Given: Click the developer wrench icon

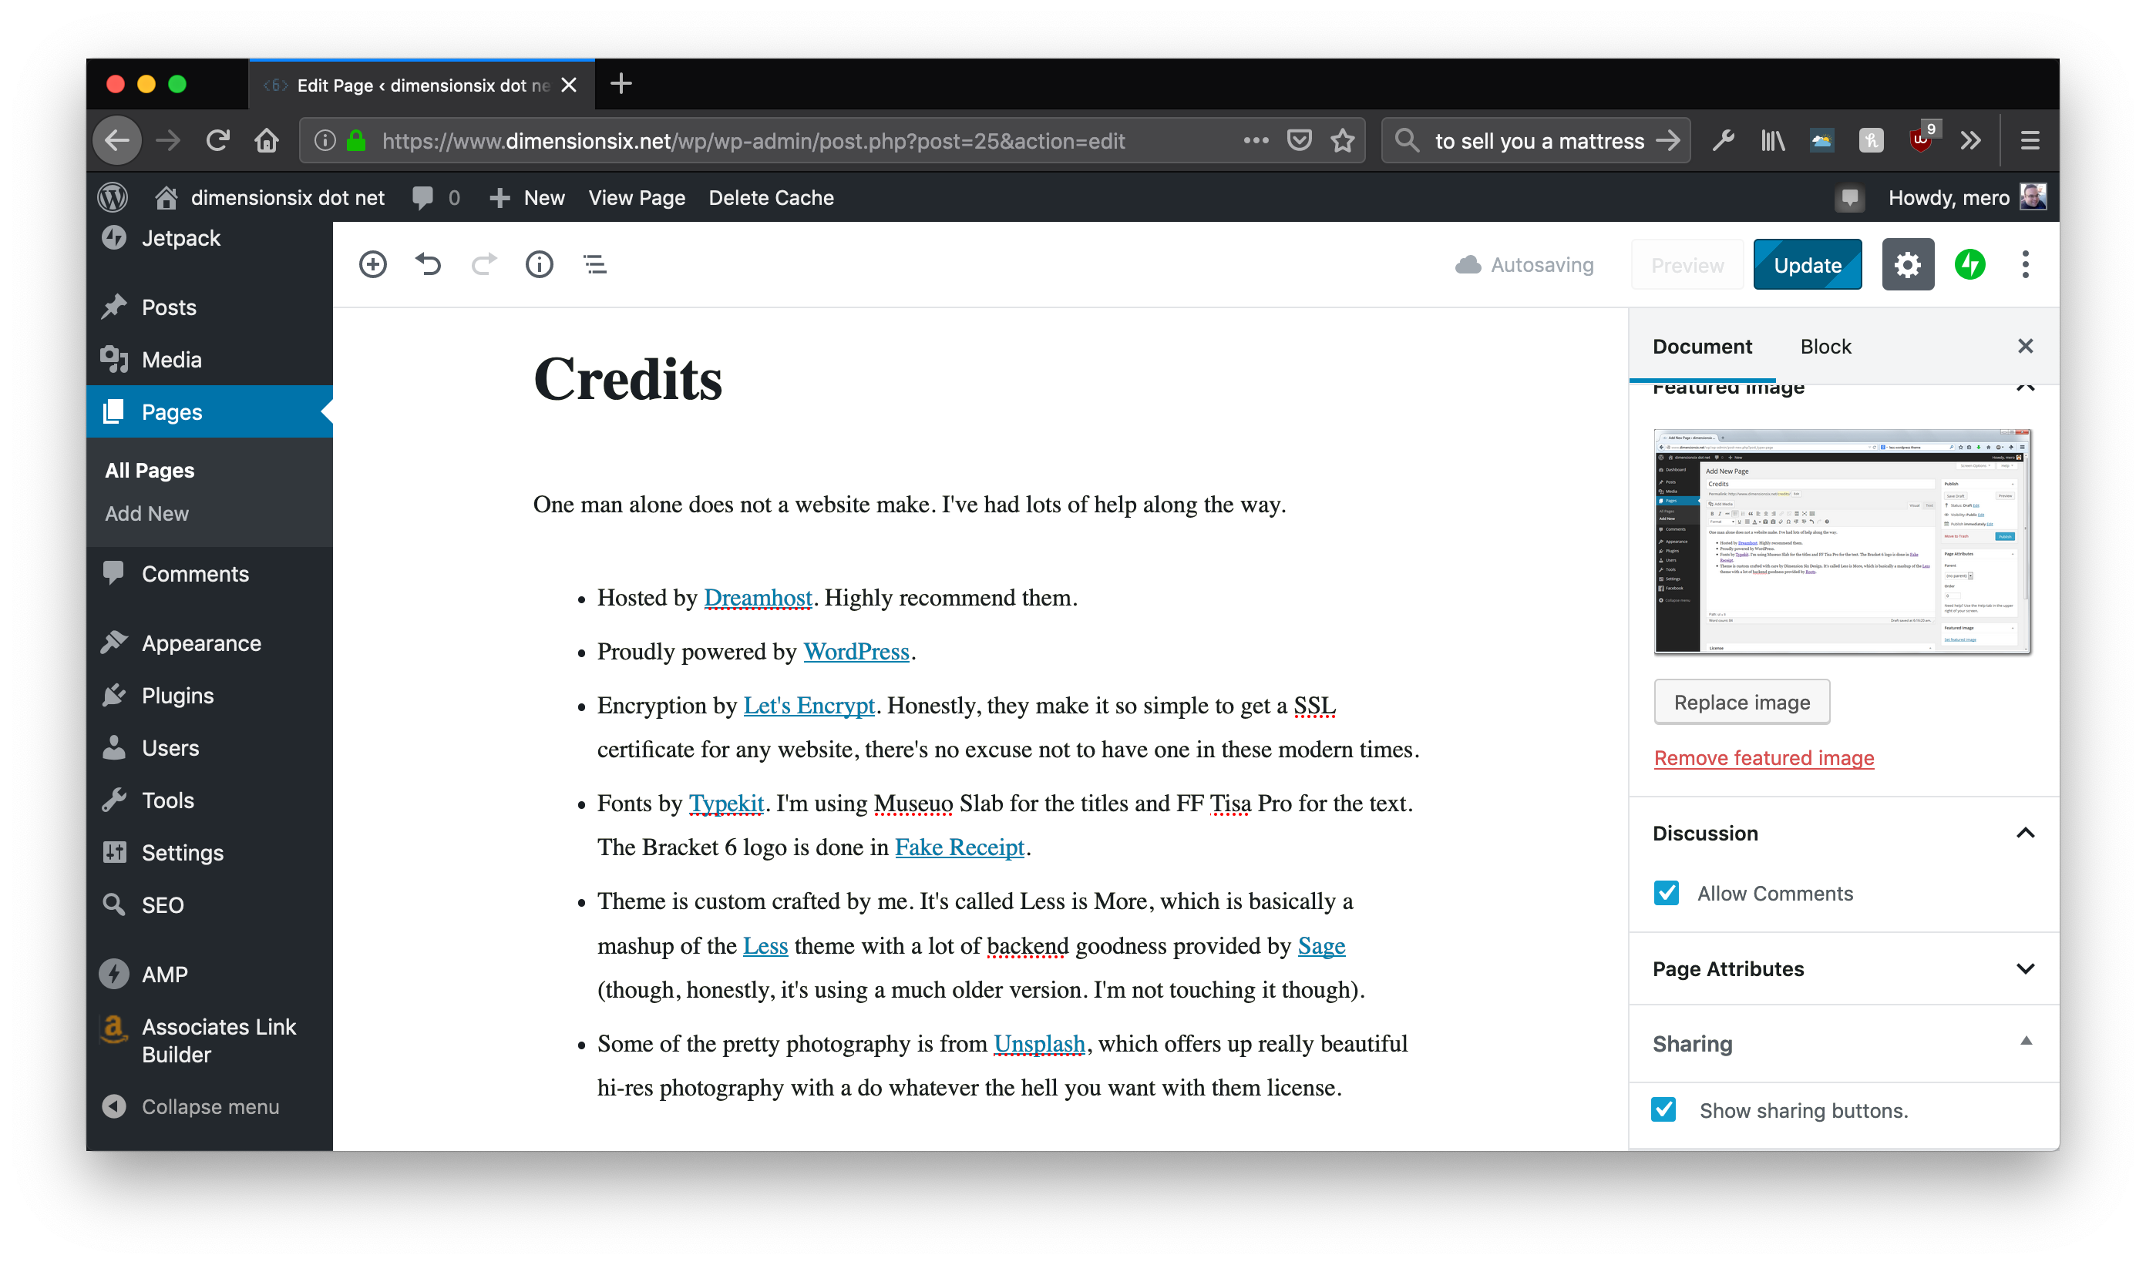Looking at the screenshot, I should coord(1723,141).
